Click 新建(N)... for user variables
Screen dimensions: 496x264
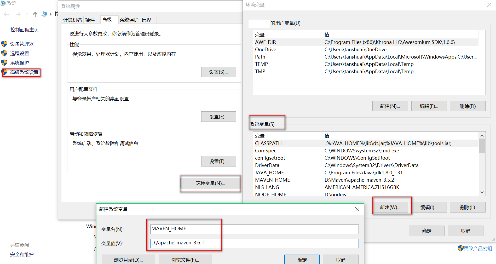click(x=390, y=106)
